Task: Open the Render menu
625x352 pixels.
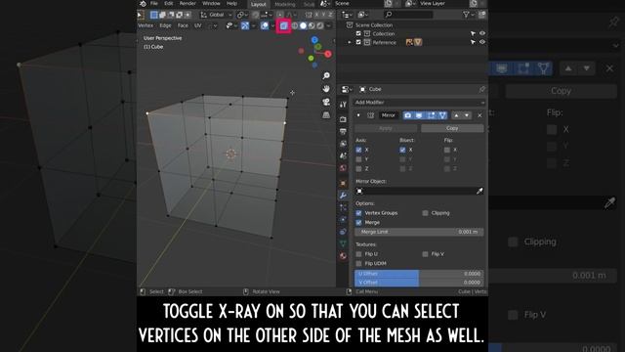Action: point(187,4)
